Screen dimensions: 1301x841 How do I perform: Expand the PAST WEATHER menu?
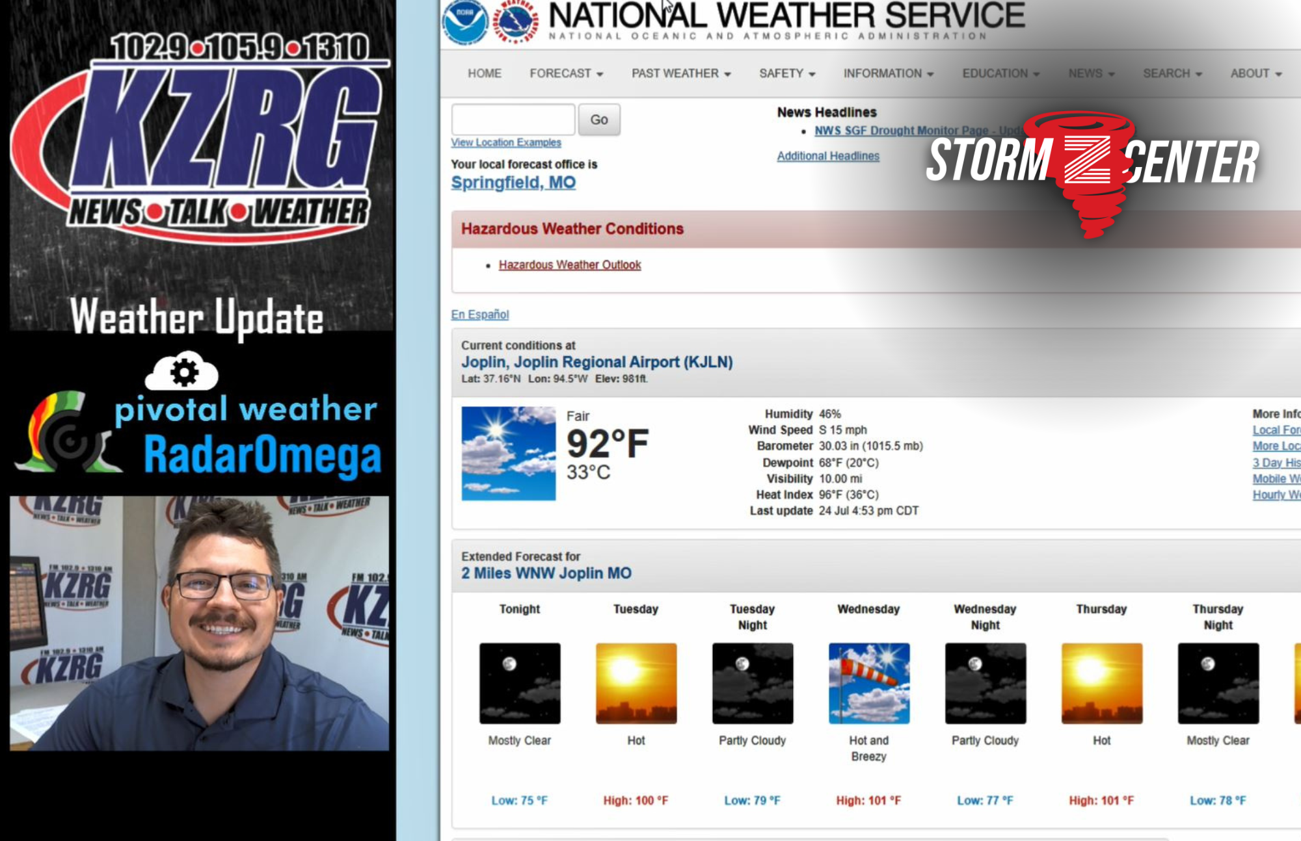coord(681,73)
